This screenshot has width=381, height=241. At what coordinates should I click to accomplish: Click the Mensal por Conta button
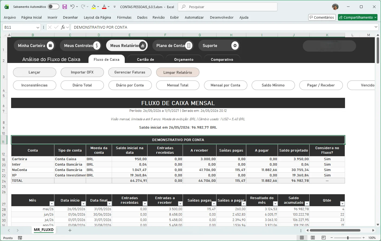click(x=225, y=85)
